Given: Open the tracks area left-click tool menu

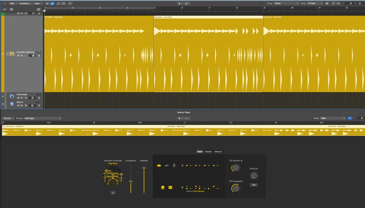Looking at the screenshot, I should pos(180,4).
